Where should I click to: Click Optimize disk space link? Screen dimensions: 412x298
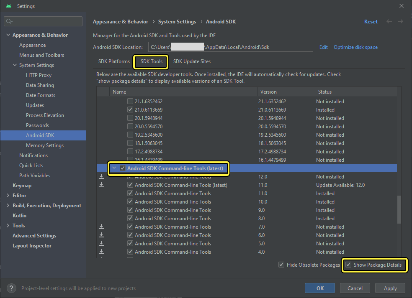(x=355, y=47)
